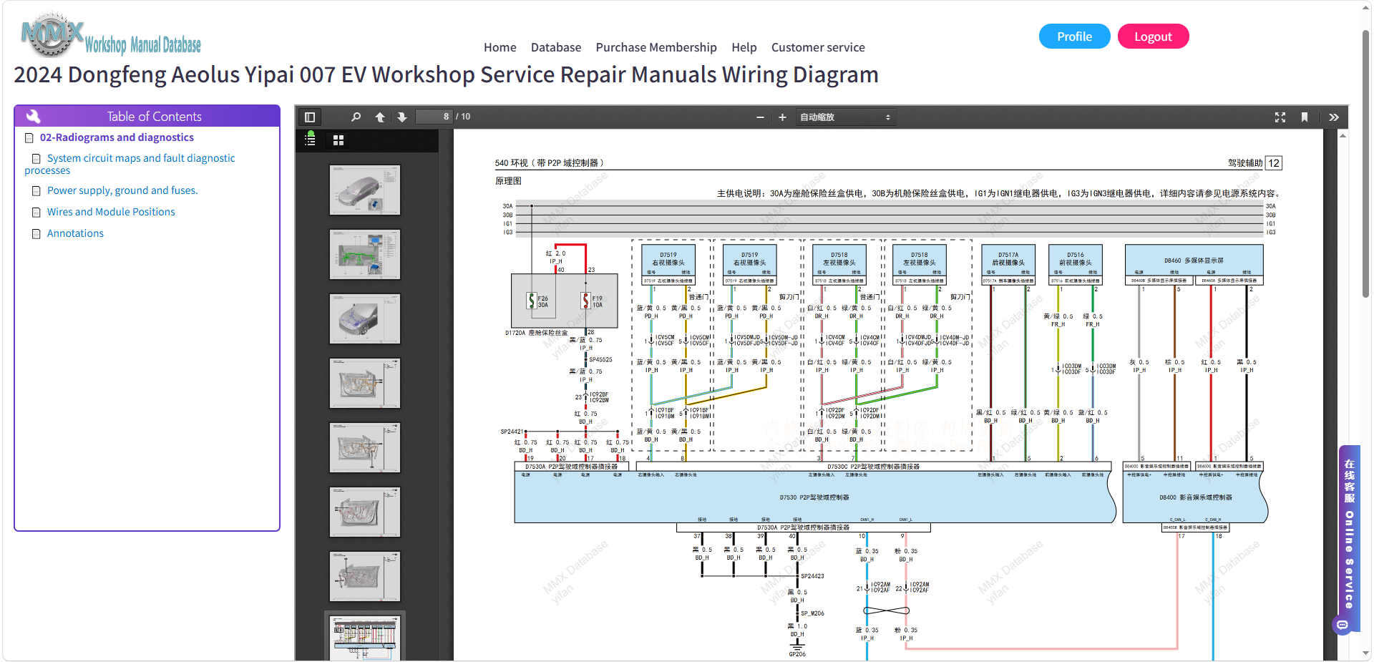The width and height of the screenshot is (1374, 662).
Task: Open the zoom level dropdown
Action: coord(845,117)
